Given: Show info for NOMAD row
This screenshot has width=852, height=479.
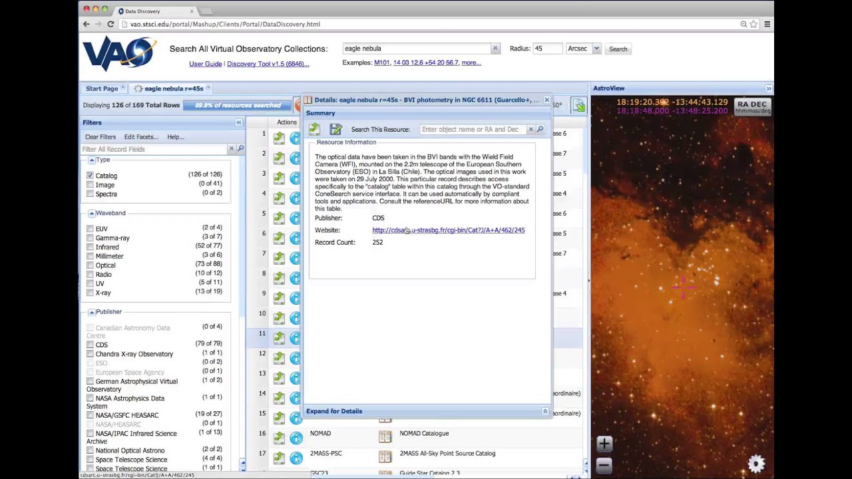Looking at the screenshot, I should 296,437.
